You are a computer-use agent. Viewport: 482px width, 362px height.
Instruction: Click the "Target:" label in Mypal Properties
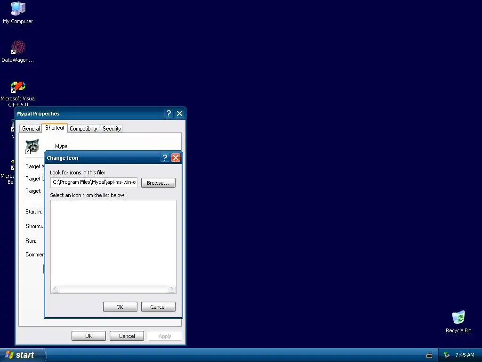coord(33,191)
